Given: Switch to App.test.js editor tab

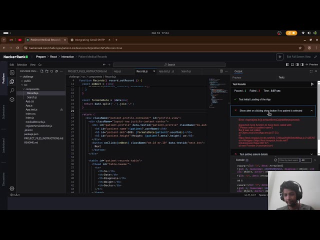Looking at the screenshot, I should (x=166, y=71).
